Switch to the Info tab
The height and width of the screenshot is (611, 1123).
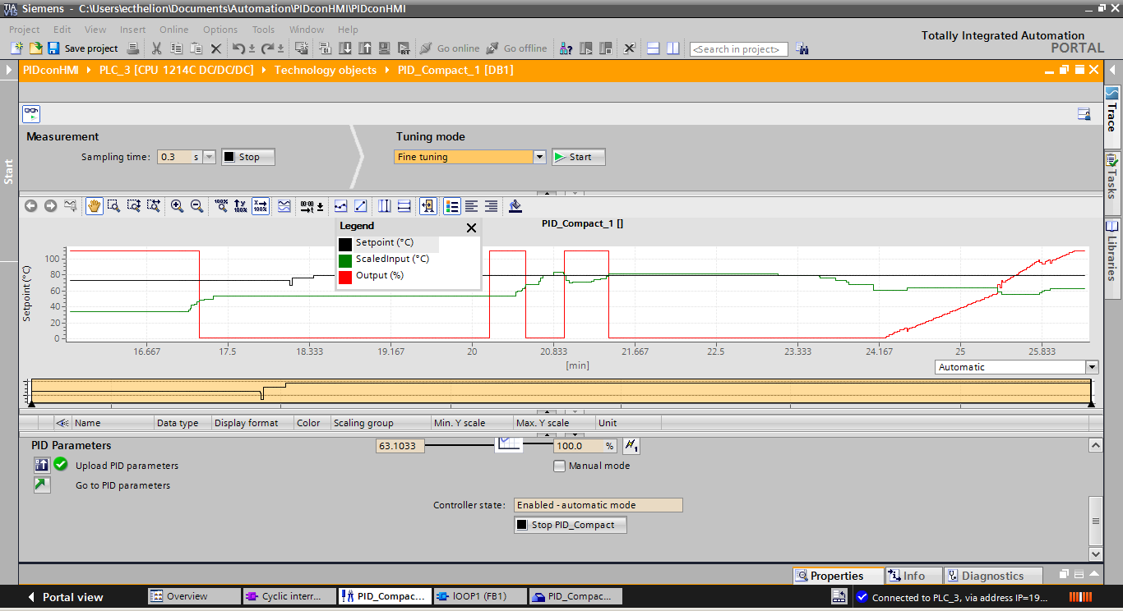point(913,576)
